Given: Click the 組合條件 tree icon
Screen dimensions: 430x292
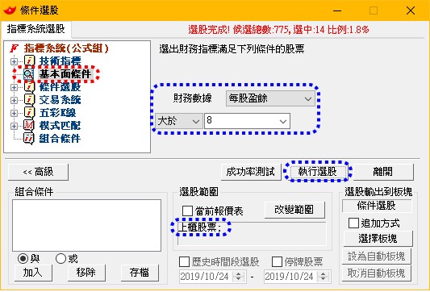Looking at the screenshot, I should point(29,139).
